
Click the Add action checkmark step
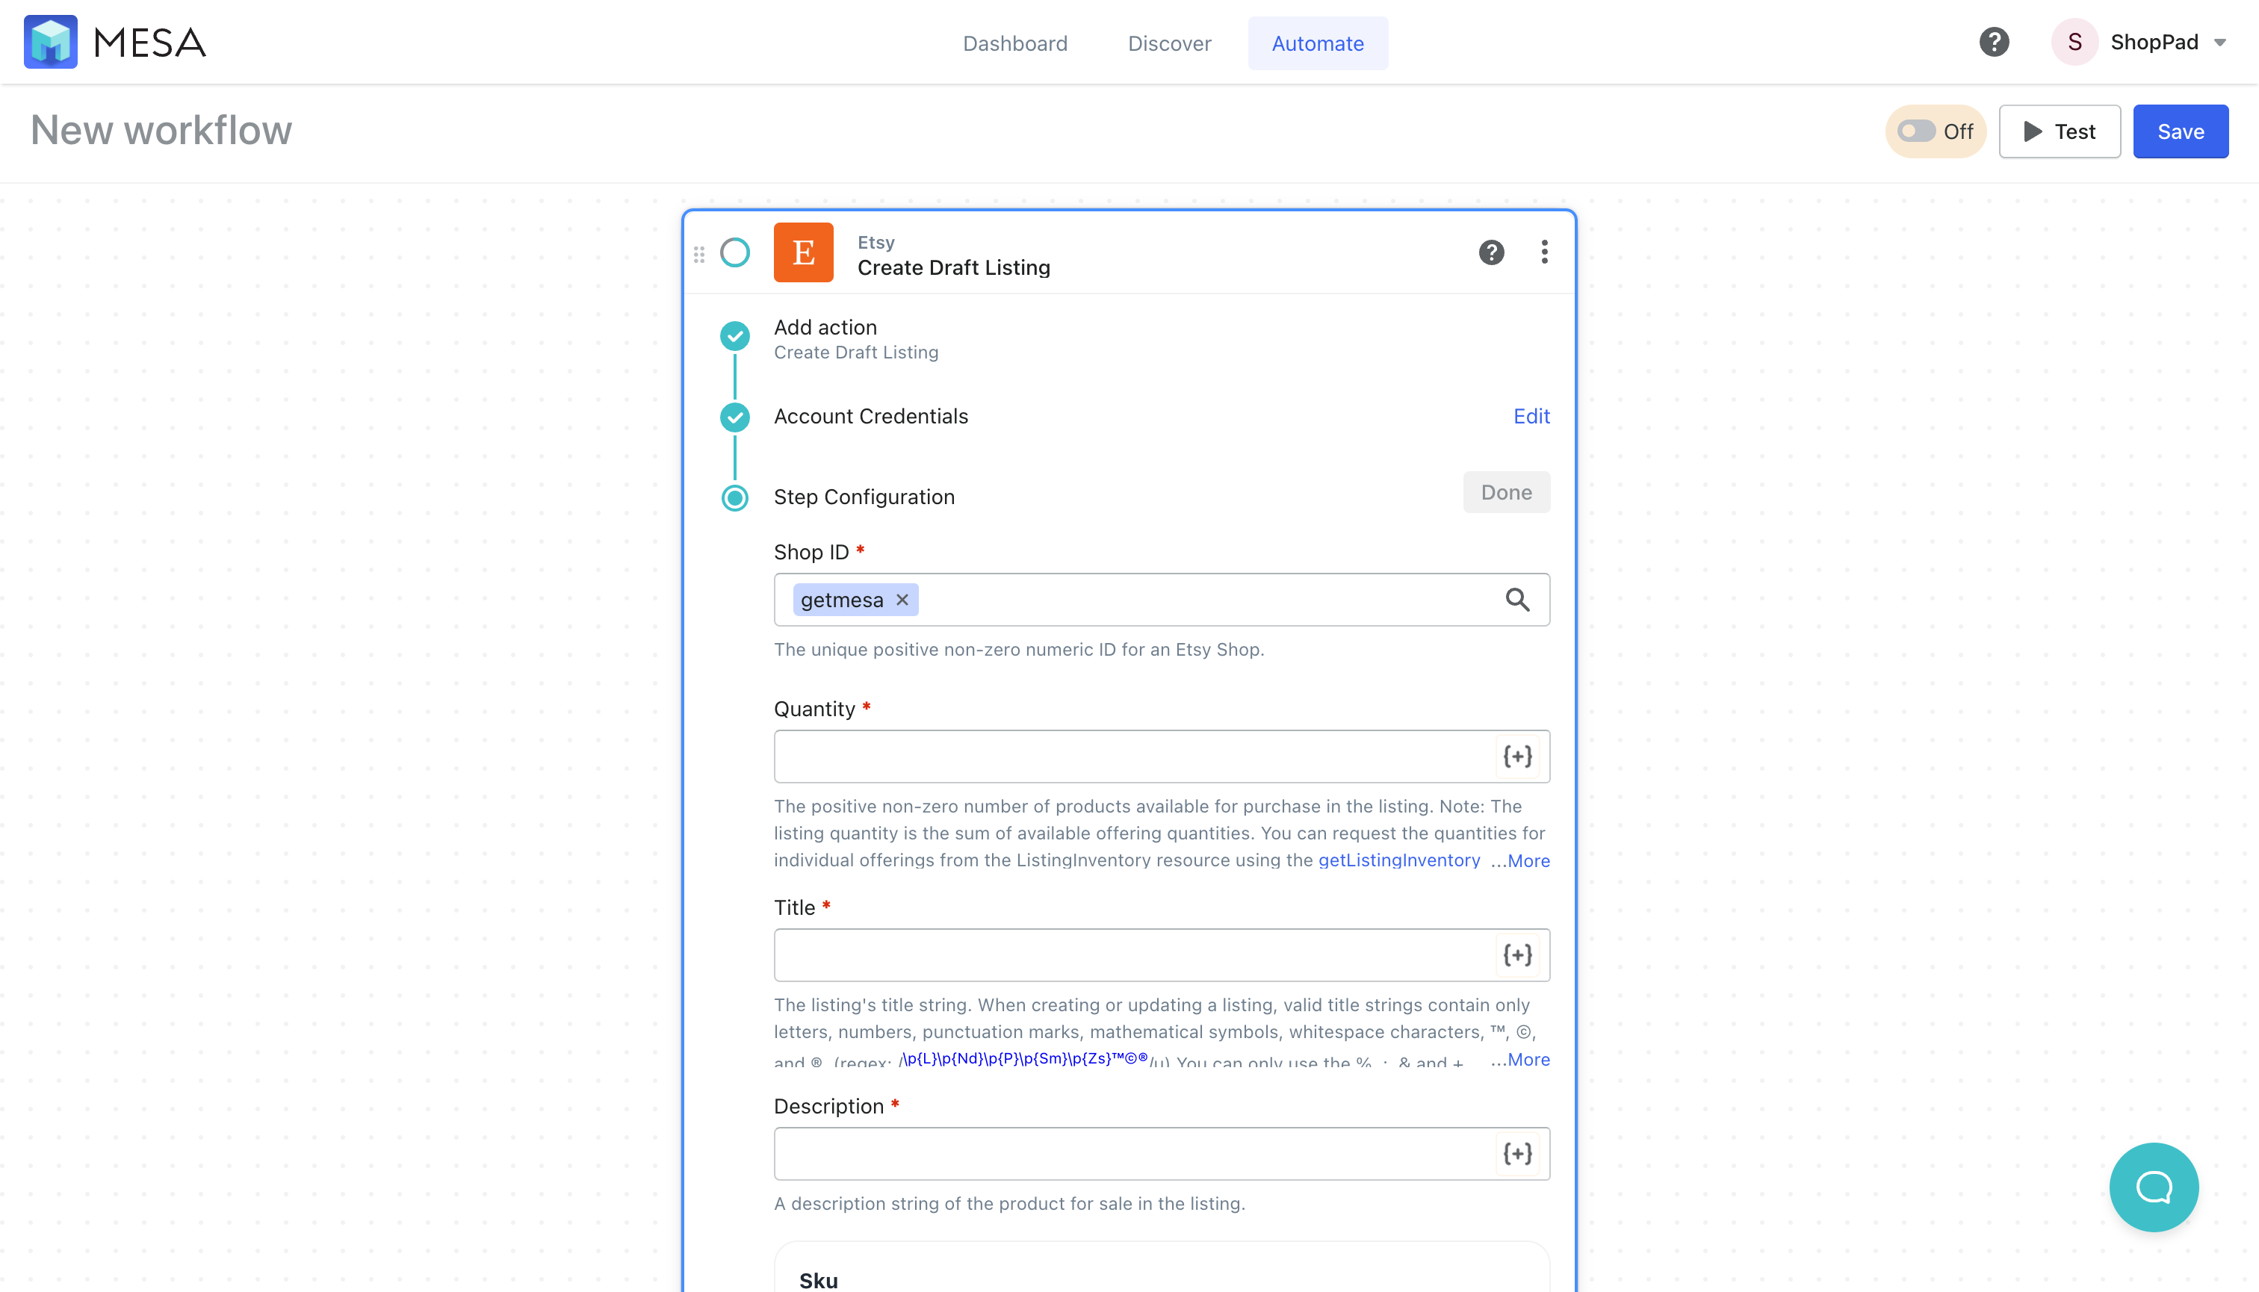pyautogui.click(x=735, y=335)
